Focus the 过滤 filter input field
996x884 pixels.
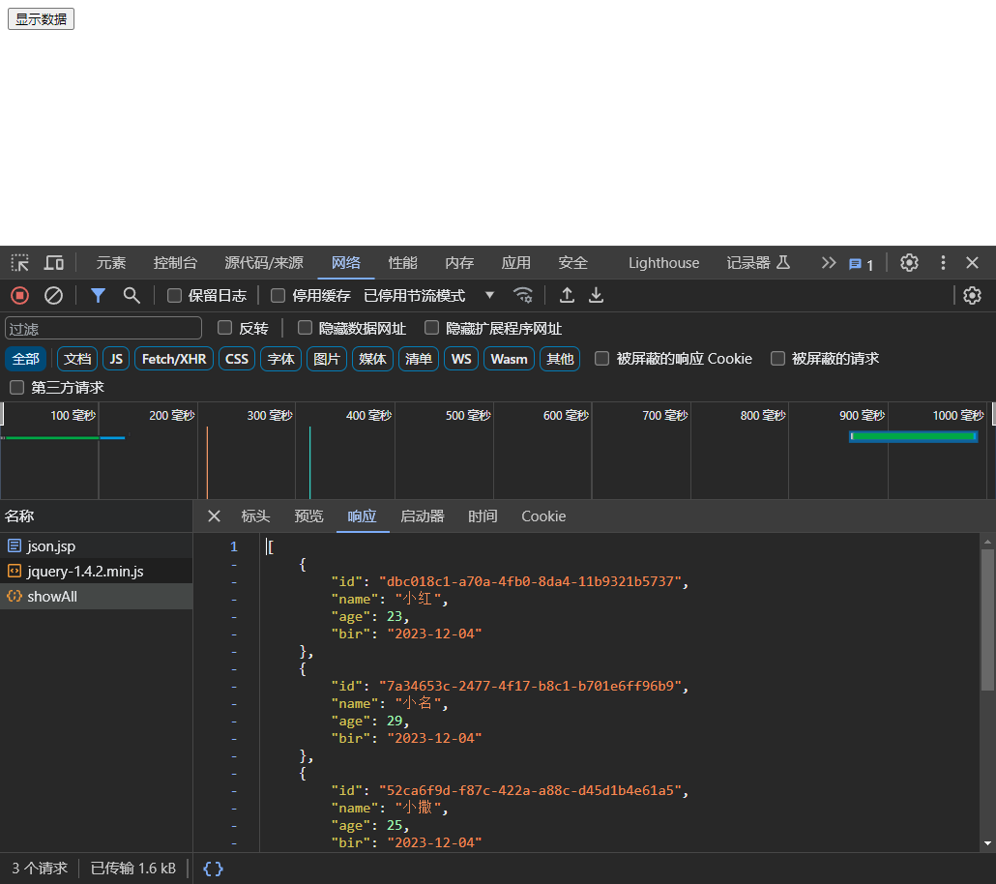(x=103, y=329)
